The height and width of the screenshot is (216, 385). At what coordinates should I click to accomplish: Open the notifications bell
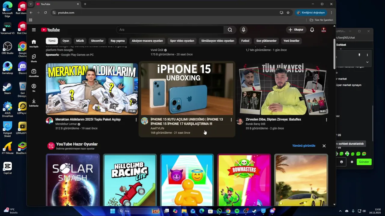[x=312, y=30]
